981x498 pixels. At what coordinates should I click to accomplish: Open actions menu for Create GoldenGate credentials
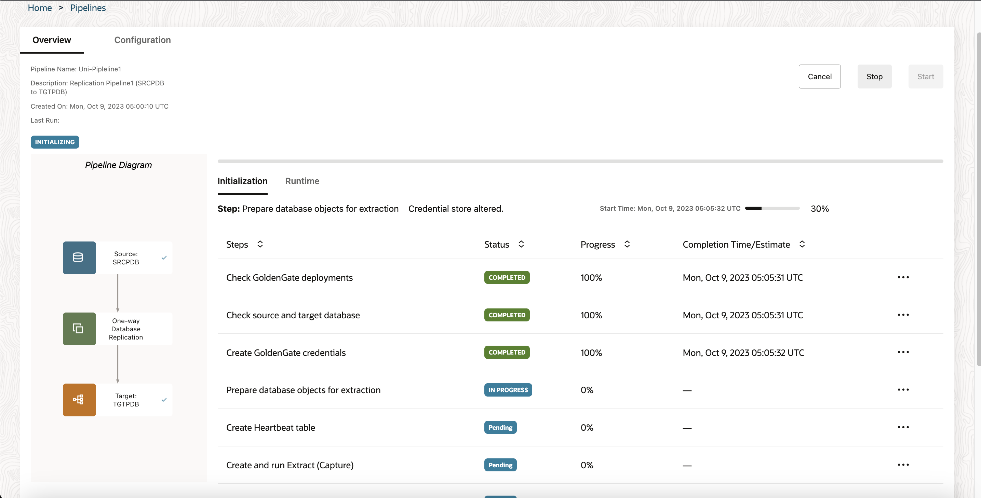click(903, 352)
